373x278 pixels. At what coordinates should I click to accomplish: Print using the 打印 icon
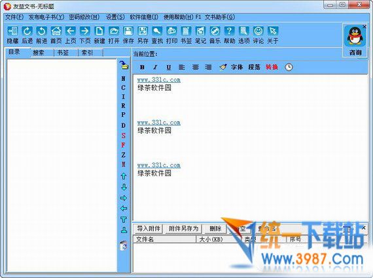(x=171, y=35)
